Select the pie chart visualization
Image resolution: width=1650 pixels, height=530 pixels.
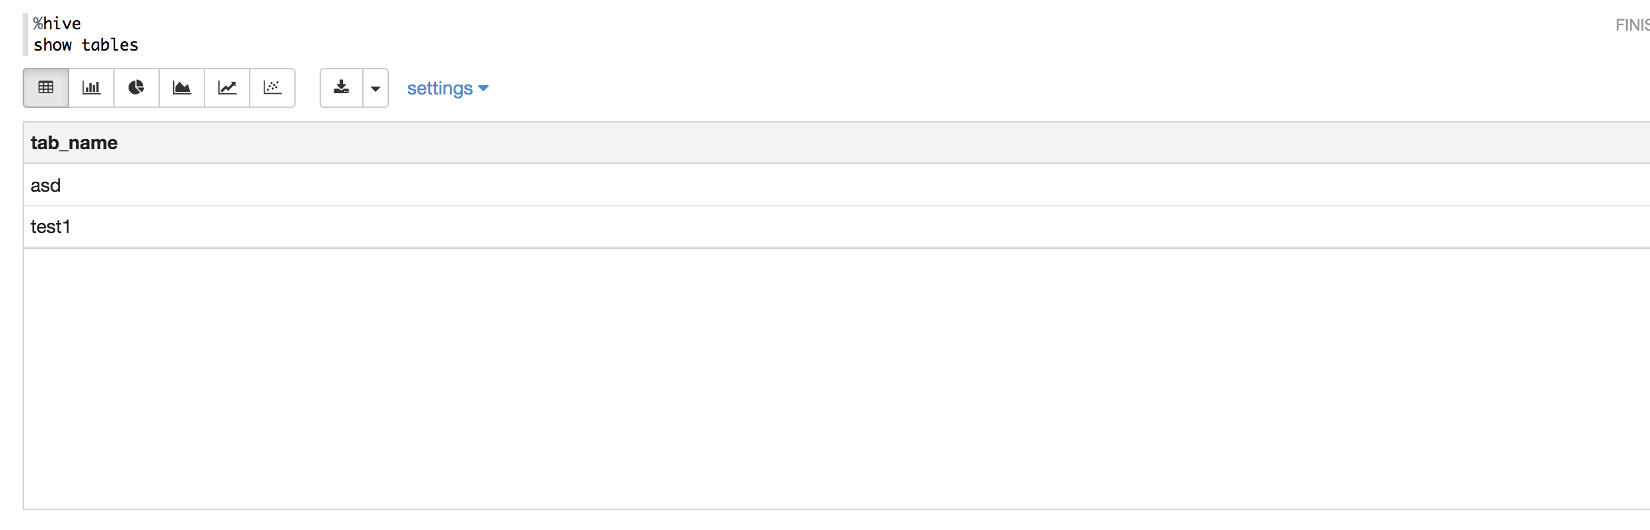137,88
